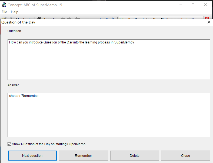Minimize the SuperMemo window

(x=181, y=5)
